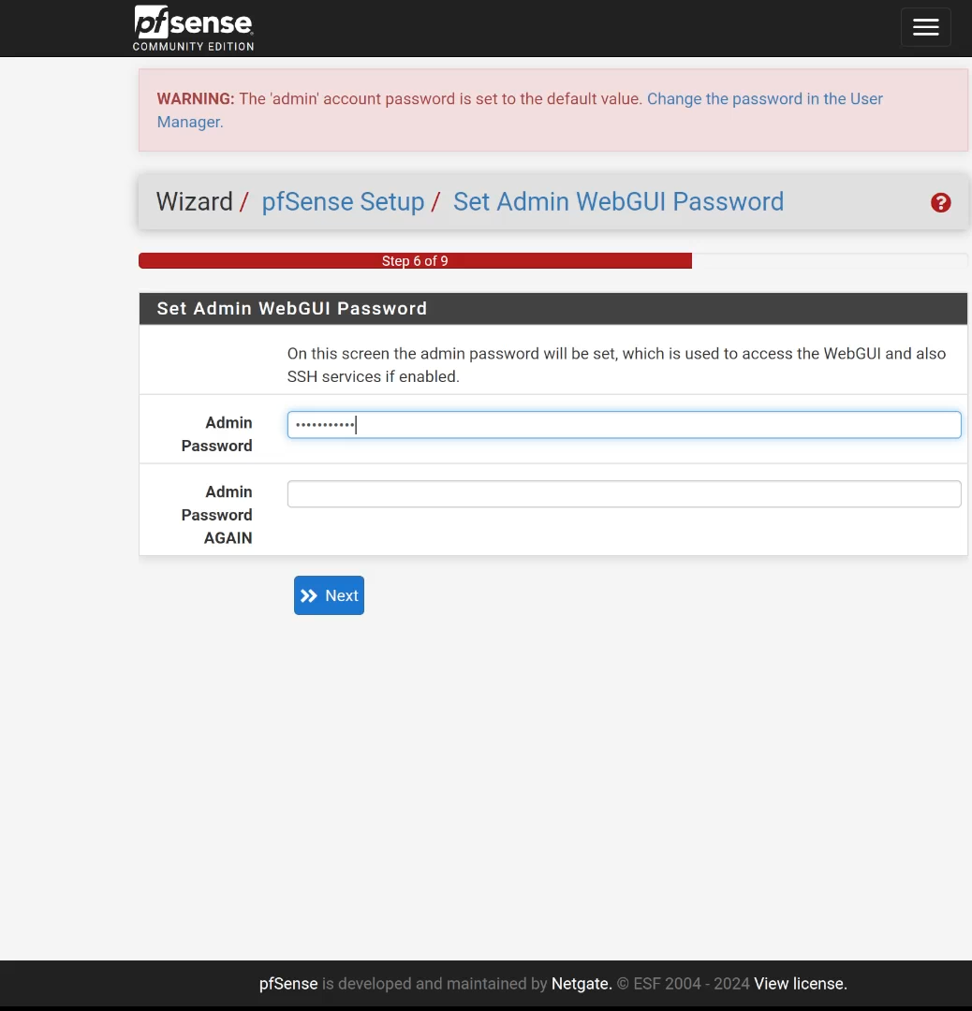Open the pfSense Setup breadcrumb link
The height and width of the screenshot is (1011, 972).
click(x=343, y=202)
